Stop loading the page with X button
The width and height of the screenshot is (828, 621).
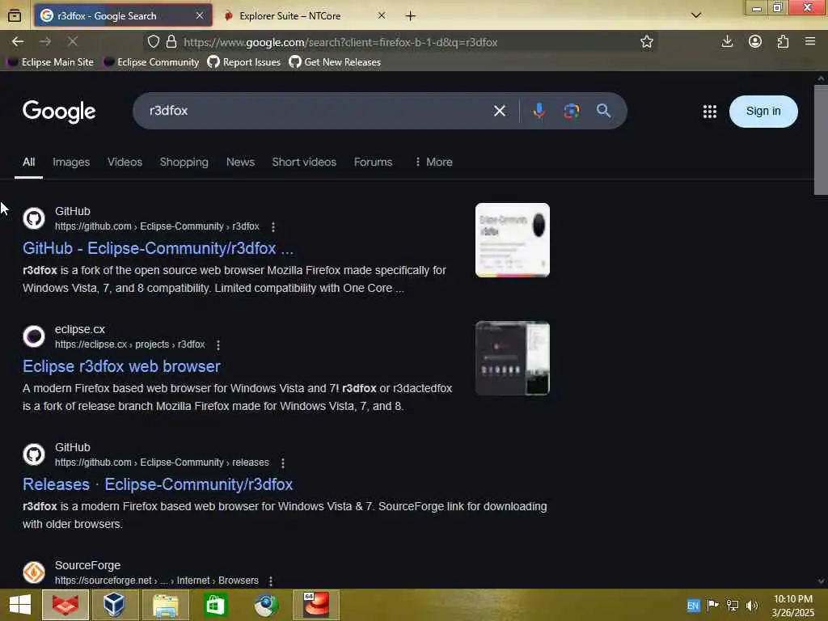pyautogui.click(x=73, y=41)
